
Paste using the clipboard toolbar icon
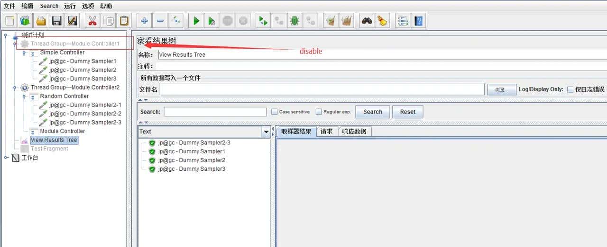[x=124, y=21]
